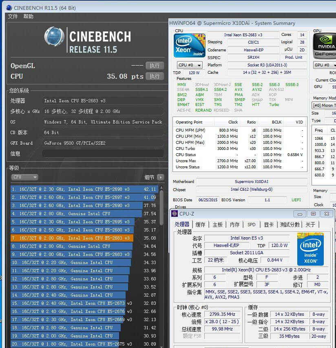Run the OpenGL test with 执行 button
The height and width of the screenshot is (348, 336).
(x=155, y=66)
